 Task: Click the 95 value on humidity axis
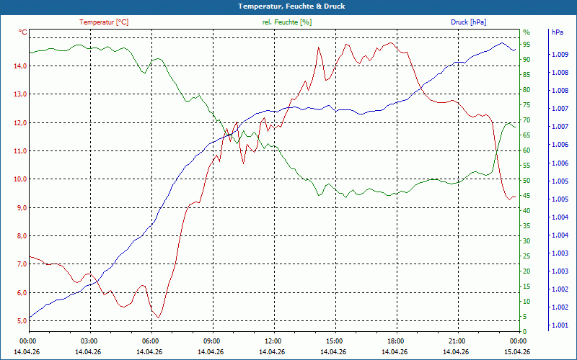[527, 45]
